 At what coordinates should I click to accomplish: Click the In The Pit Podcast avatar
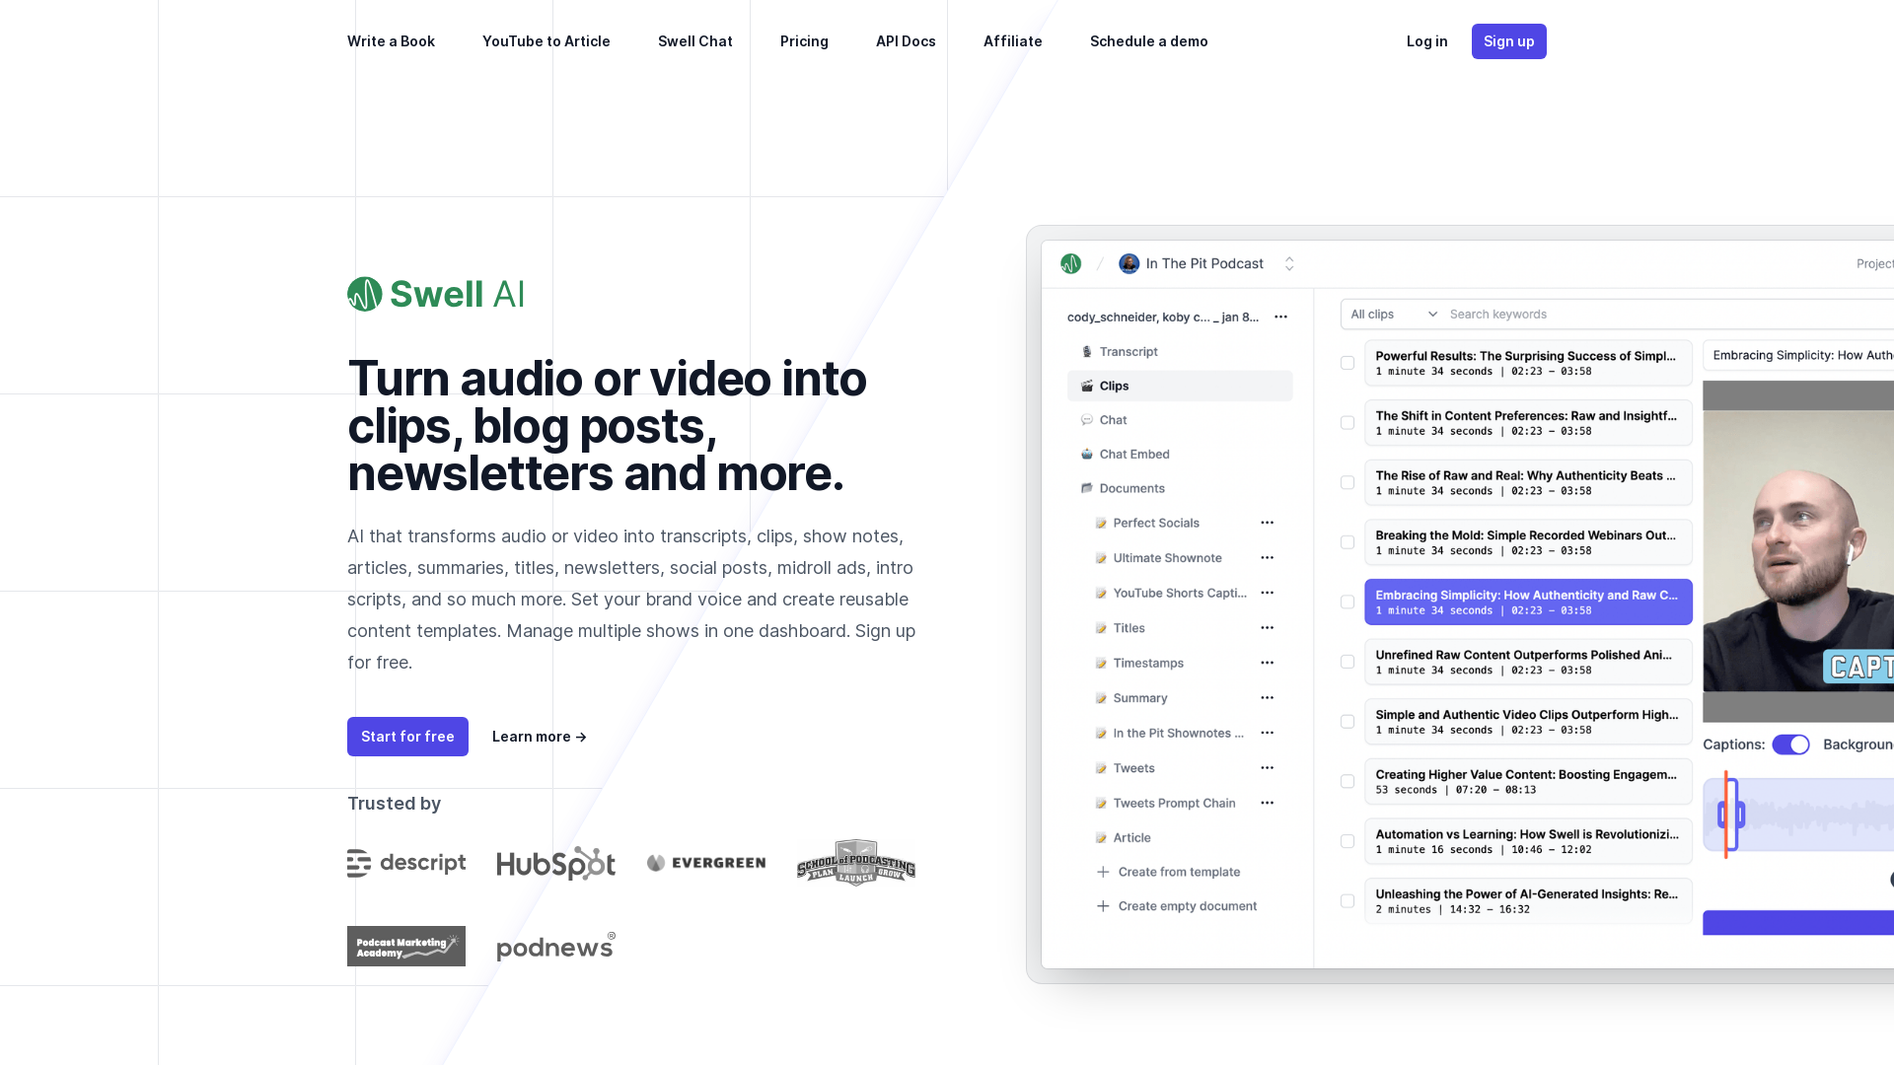pyautogui.click(x=1129, y=264)
